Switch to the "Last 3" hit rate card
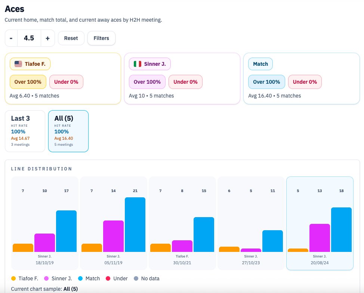 pyautogui.click(x=25, y=131)
